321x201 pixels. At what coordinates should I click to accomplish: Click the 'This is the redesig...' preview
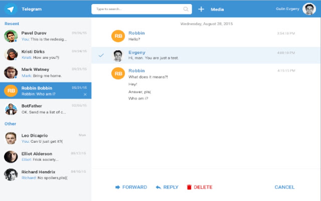click(x=49, y=39)
